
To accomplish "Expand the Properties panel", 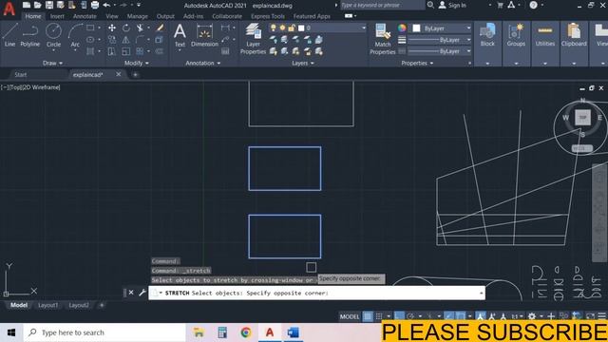I will pos(417,63).
